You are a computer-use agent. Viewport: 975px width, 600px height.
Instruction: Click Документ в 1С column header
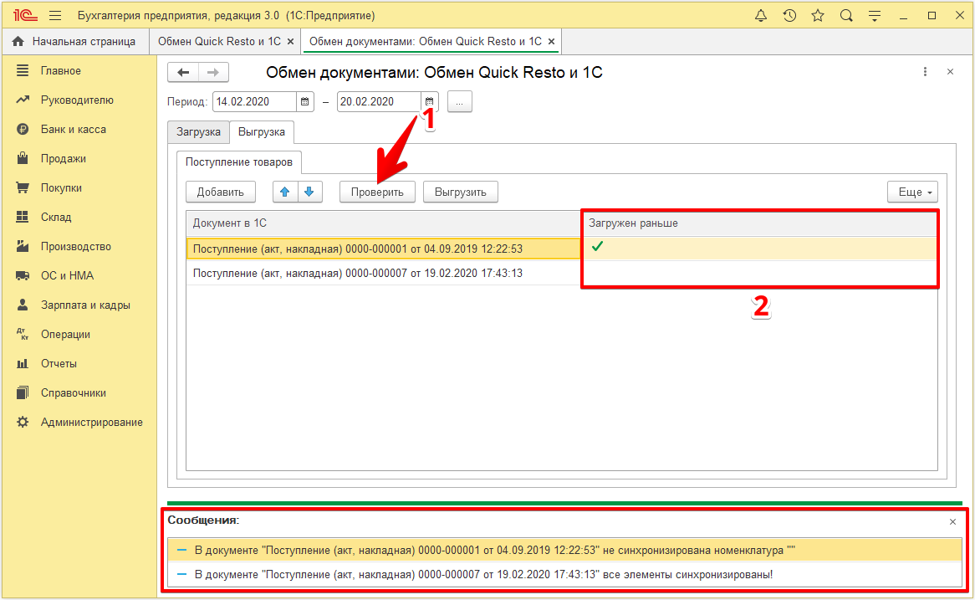point(384,223)
